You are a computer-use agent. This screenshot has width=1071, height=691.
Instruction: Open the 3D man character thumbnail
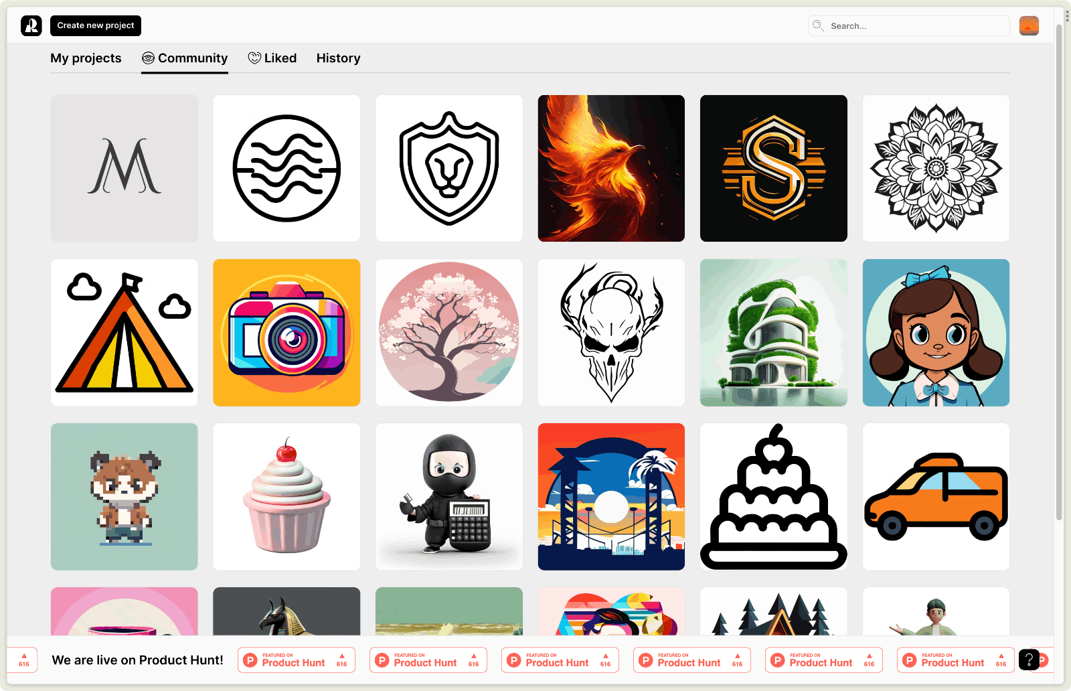936,611
